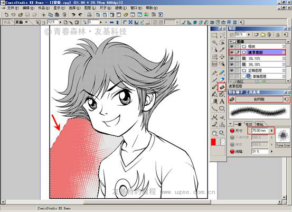
Task: Open the rotation angle 0 value arrow
Action: [101, 22]
